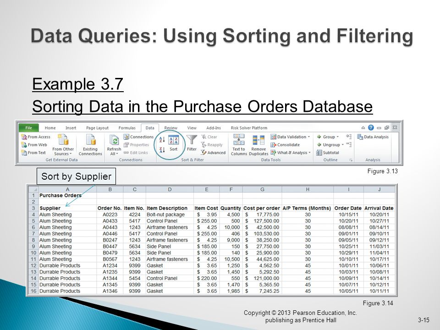Click the 127,500.00 cost cell
The height and width of the screenshot is (330, 440).
[x=262, y=221]
